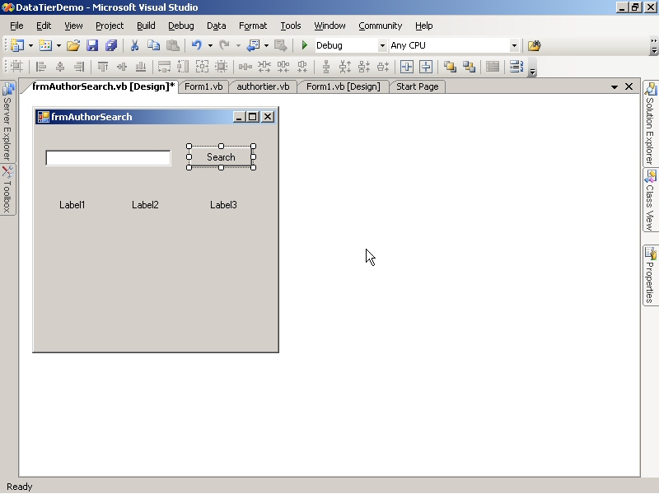Open the Navigate Backward dropdown arrow
The image size is (659, 494).
click(266, 45)
